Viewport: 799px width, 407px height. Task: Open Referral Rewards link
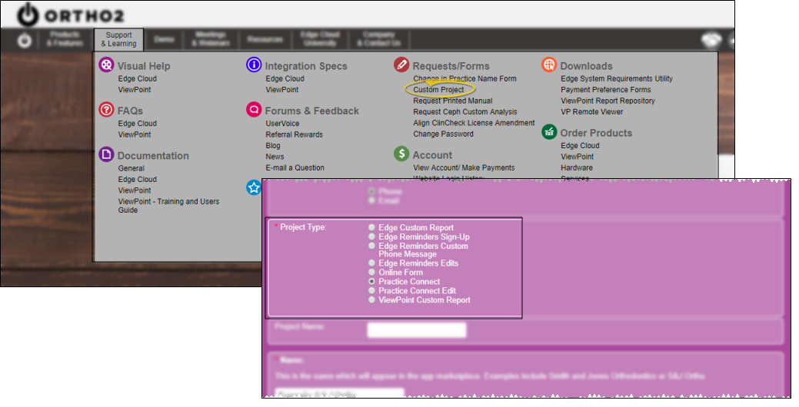[x=294, y=135]
